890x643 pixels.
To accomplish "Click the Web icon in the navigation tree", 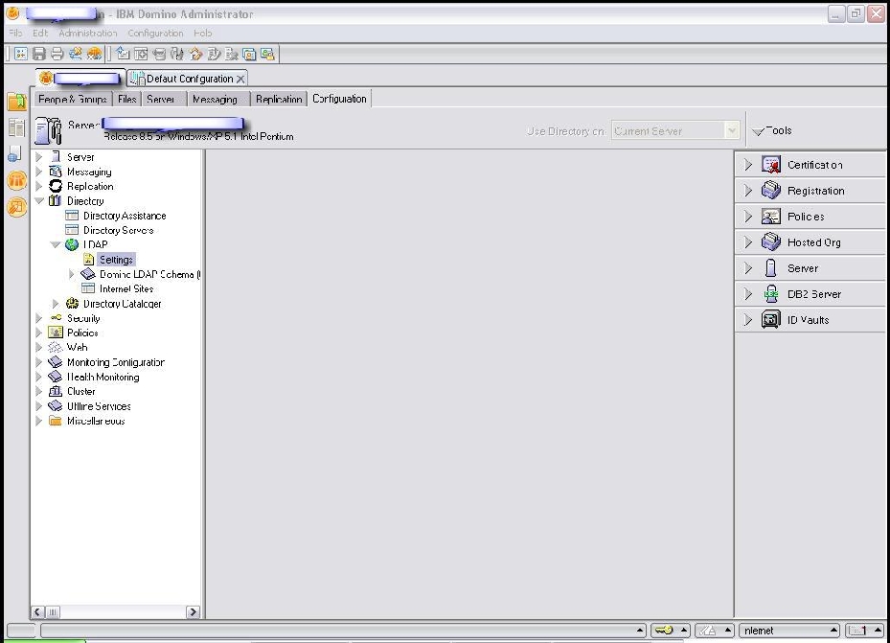I will click(x=55, y=347).
